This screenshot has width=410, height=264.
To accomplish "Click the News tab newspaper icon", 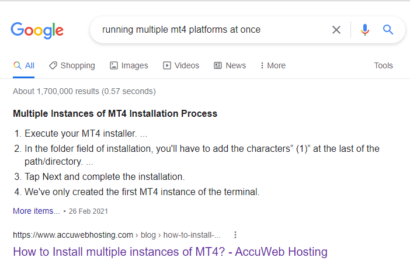I will coord(218,65).
